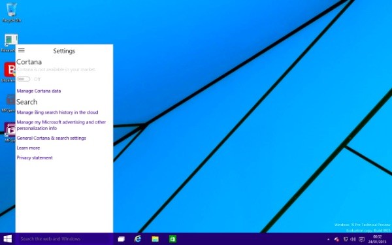The image size is (392, 245).
Task: Click the Learn more link
Action: point(28,148)
